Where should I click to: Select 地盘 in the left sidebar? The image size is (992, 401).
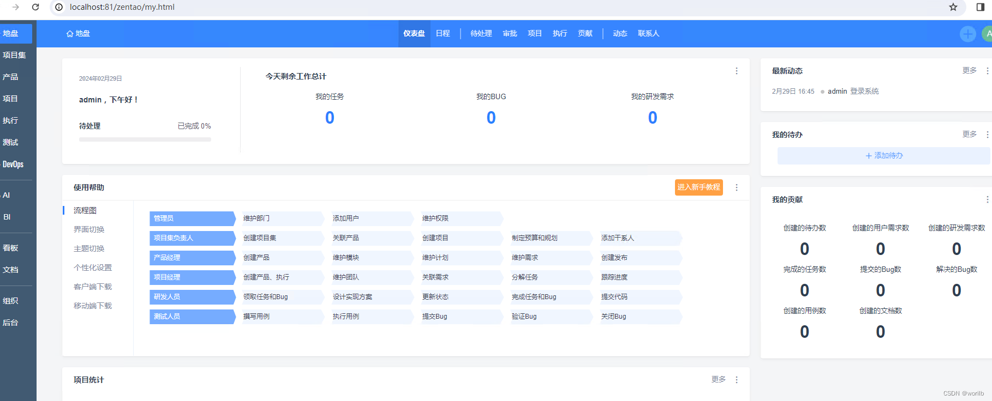pyautogui.click(x=16, y=34)
